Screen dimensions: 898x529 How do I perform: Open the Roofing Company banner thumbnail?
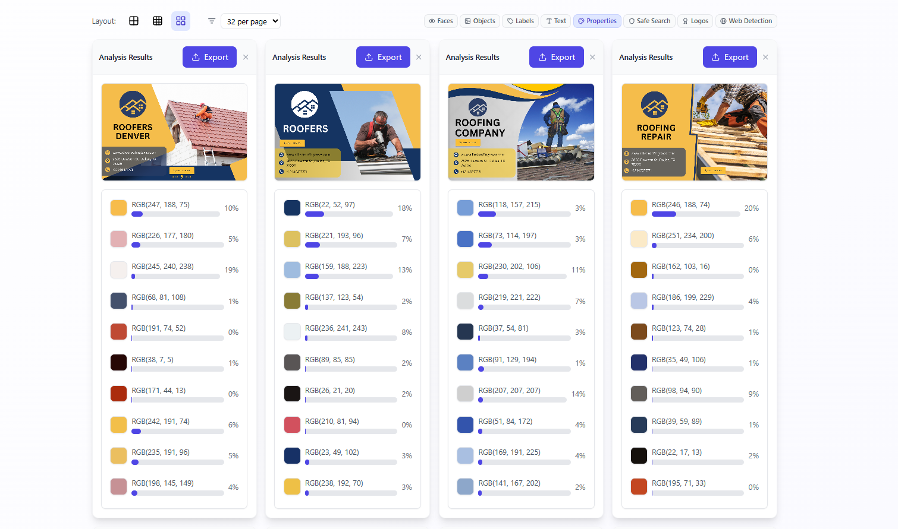pos(521,132)
